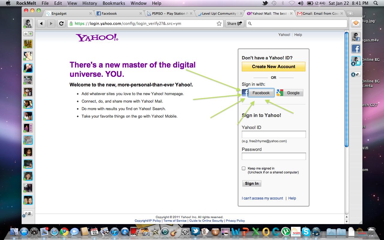
Task: Click the Bluetooth status icon
Action: click(283, 3)
